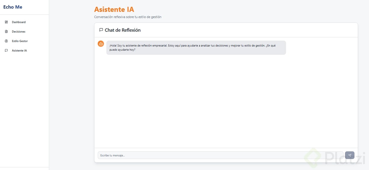Screen dimensions: 369x170
Task: Click the Echo Me logo text
Action: 13,7
